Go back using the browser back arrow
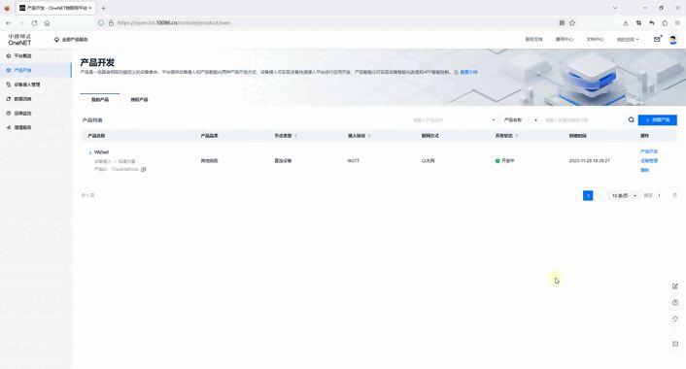 9,22
